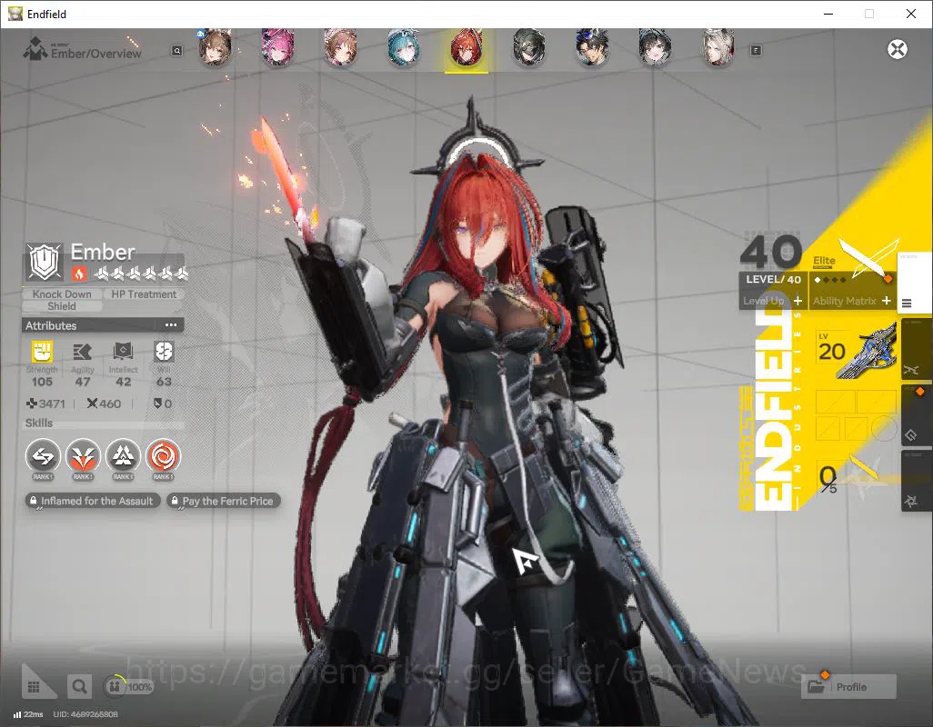Select the HP Treatment tag
This screenshot has width=933, height=727.
coord(144,294)
